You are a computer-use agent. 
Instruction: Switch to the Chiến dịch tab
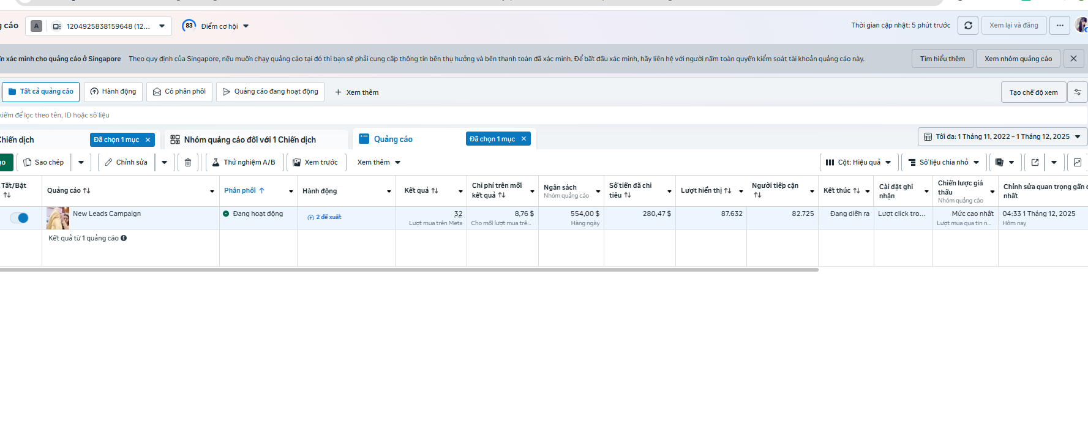[x=17, y=139]
